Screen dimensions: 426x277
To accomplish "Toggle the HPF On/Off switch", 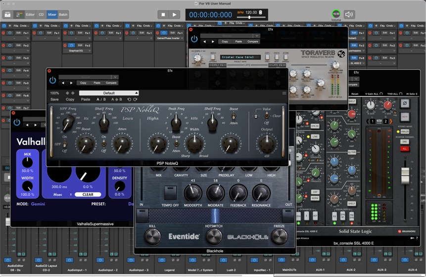I will pos(64,143).
